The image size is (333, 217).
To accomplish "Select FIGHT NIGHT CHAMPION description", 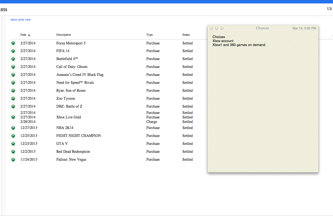I will point(79,136).
